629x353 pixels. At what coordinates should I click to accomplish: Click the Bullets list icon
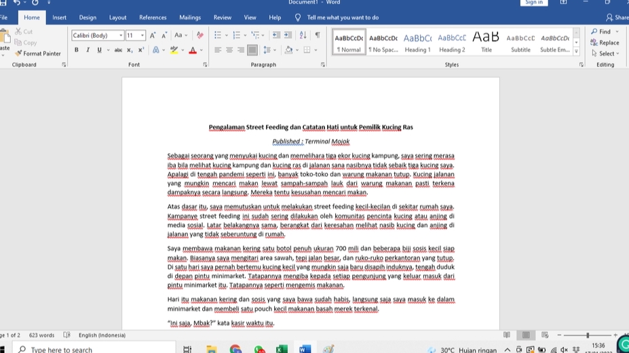217,35
